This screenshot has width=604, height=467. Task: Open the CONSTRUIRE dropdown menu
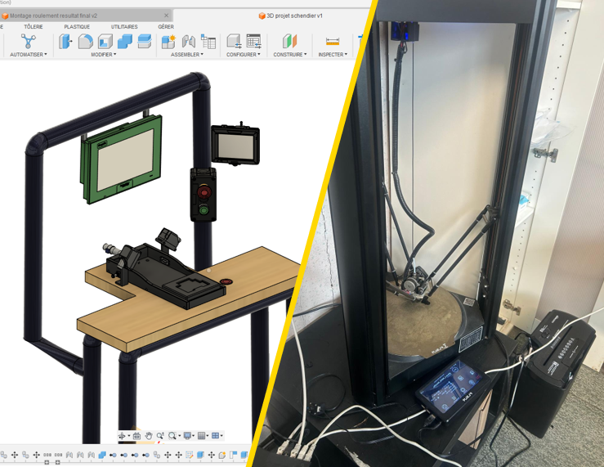point(290,54)
